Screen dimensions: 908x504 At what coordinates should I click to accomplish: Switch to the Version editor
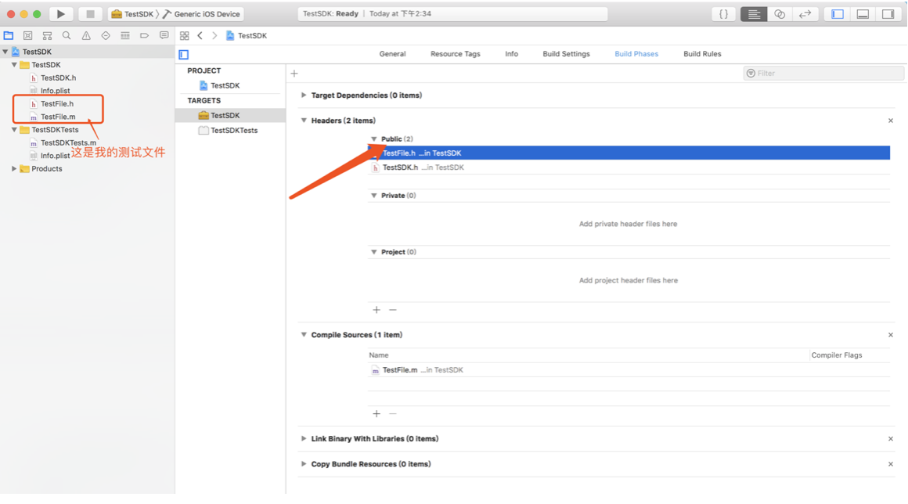pos(805,14)
